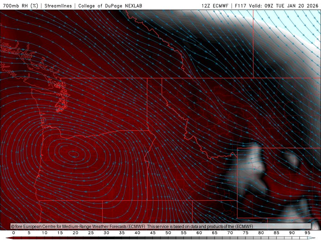The height and width of the screenshot is (240, 321).
Task: Click colorbar label '60'
Action: (199, 233)
